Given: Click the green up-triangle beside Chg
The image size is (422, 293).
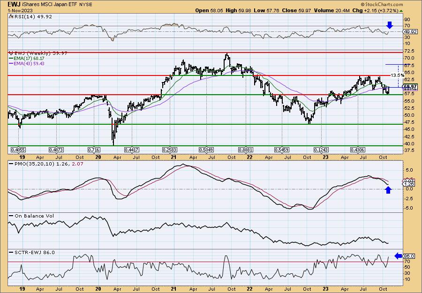Looking at the screenshot, I should click(x=401, y=11).
